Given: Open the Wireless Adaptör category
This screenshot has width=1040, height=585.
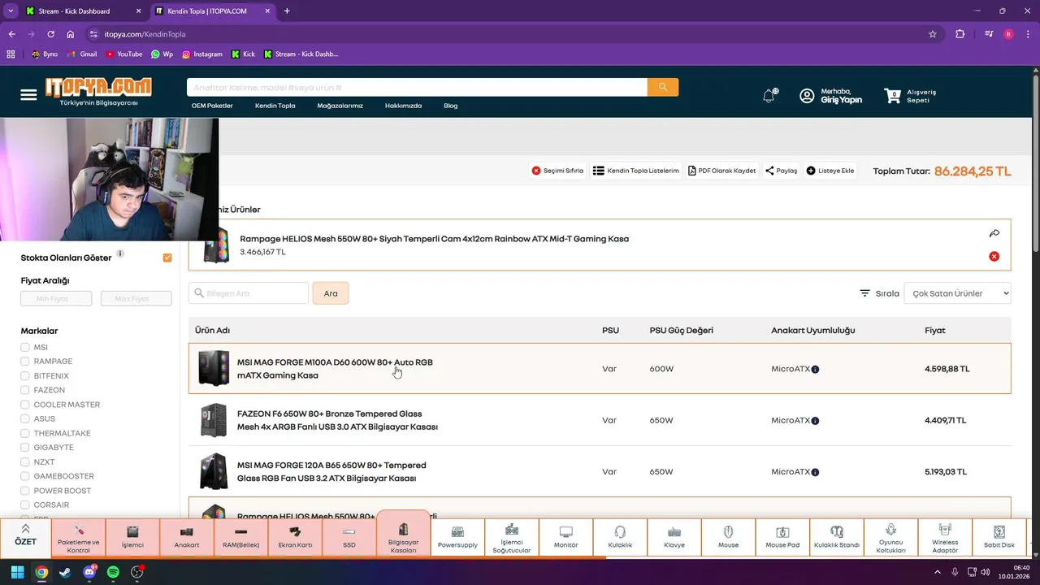Looking at the screenshot, I should pos(945,538).
